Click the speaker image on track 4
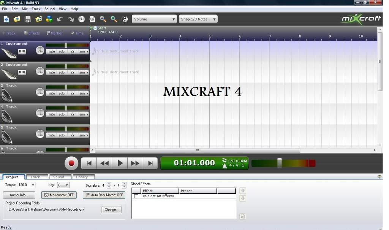389x230 pixels. click(x=6, y=116)
